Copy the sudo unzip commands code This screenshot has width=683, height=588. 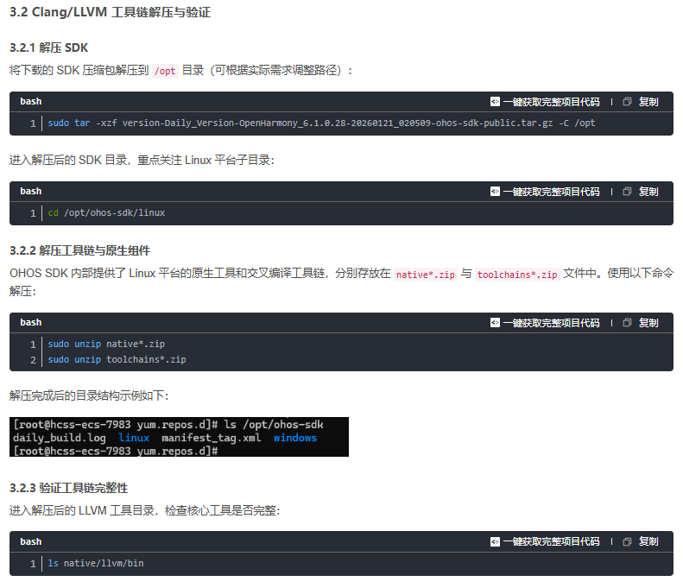(648, 322)
